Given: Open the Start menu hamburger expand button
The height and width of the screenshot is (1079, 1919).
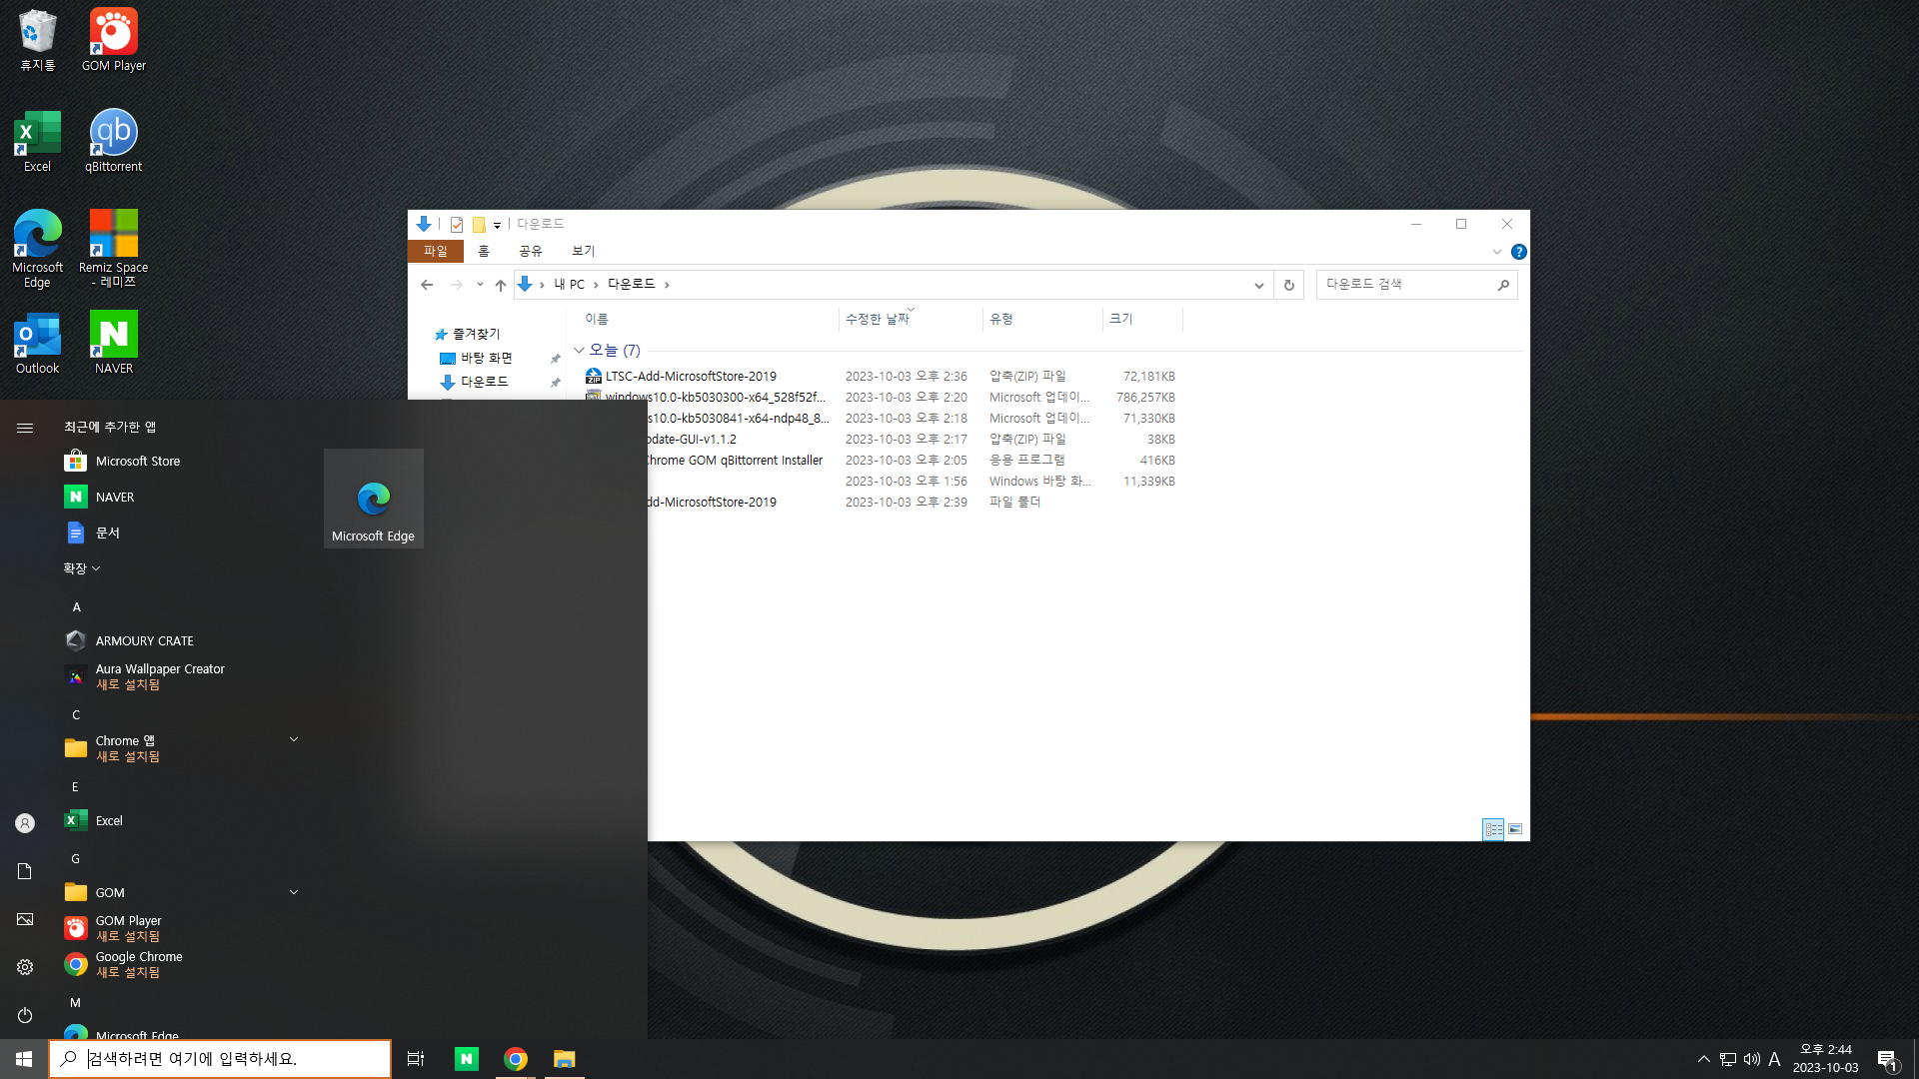Looking at the screenshot, I should point(25,428).
